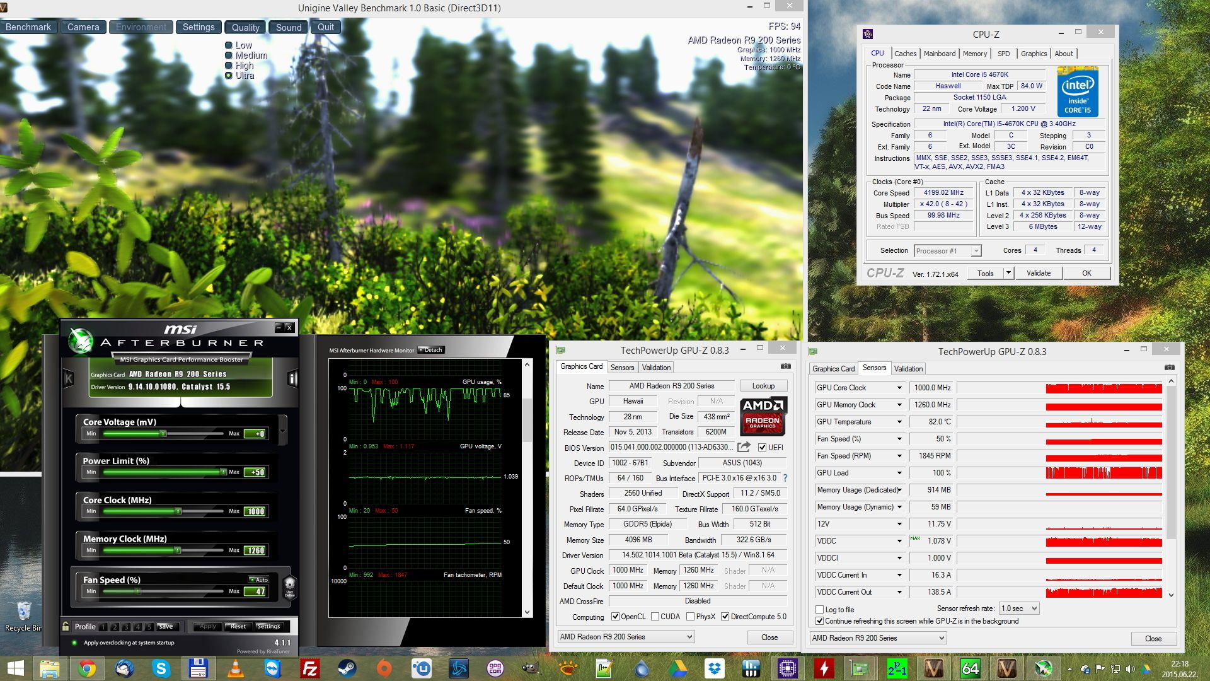Toggle the UEFI checkbox in GPU-Z
Screen dimensions: 1210x681
point(762,447)
